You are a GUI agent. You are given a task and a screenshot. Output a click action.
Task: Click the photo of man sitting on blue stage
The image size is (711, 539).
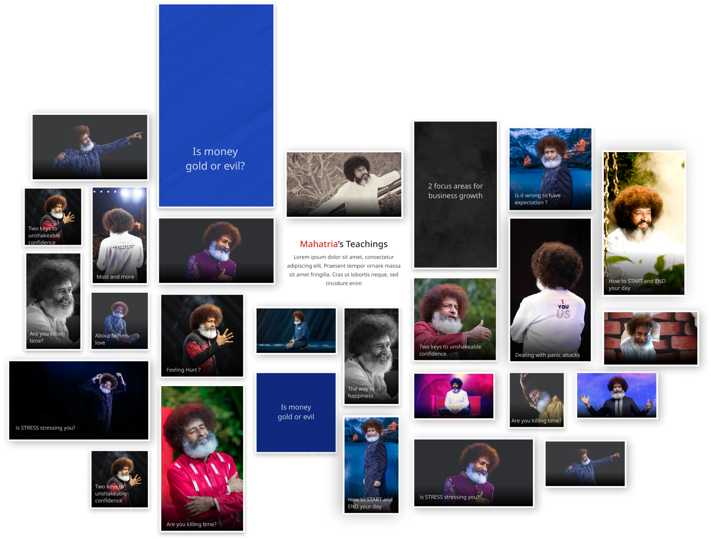[x=296, y=330]
